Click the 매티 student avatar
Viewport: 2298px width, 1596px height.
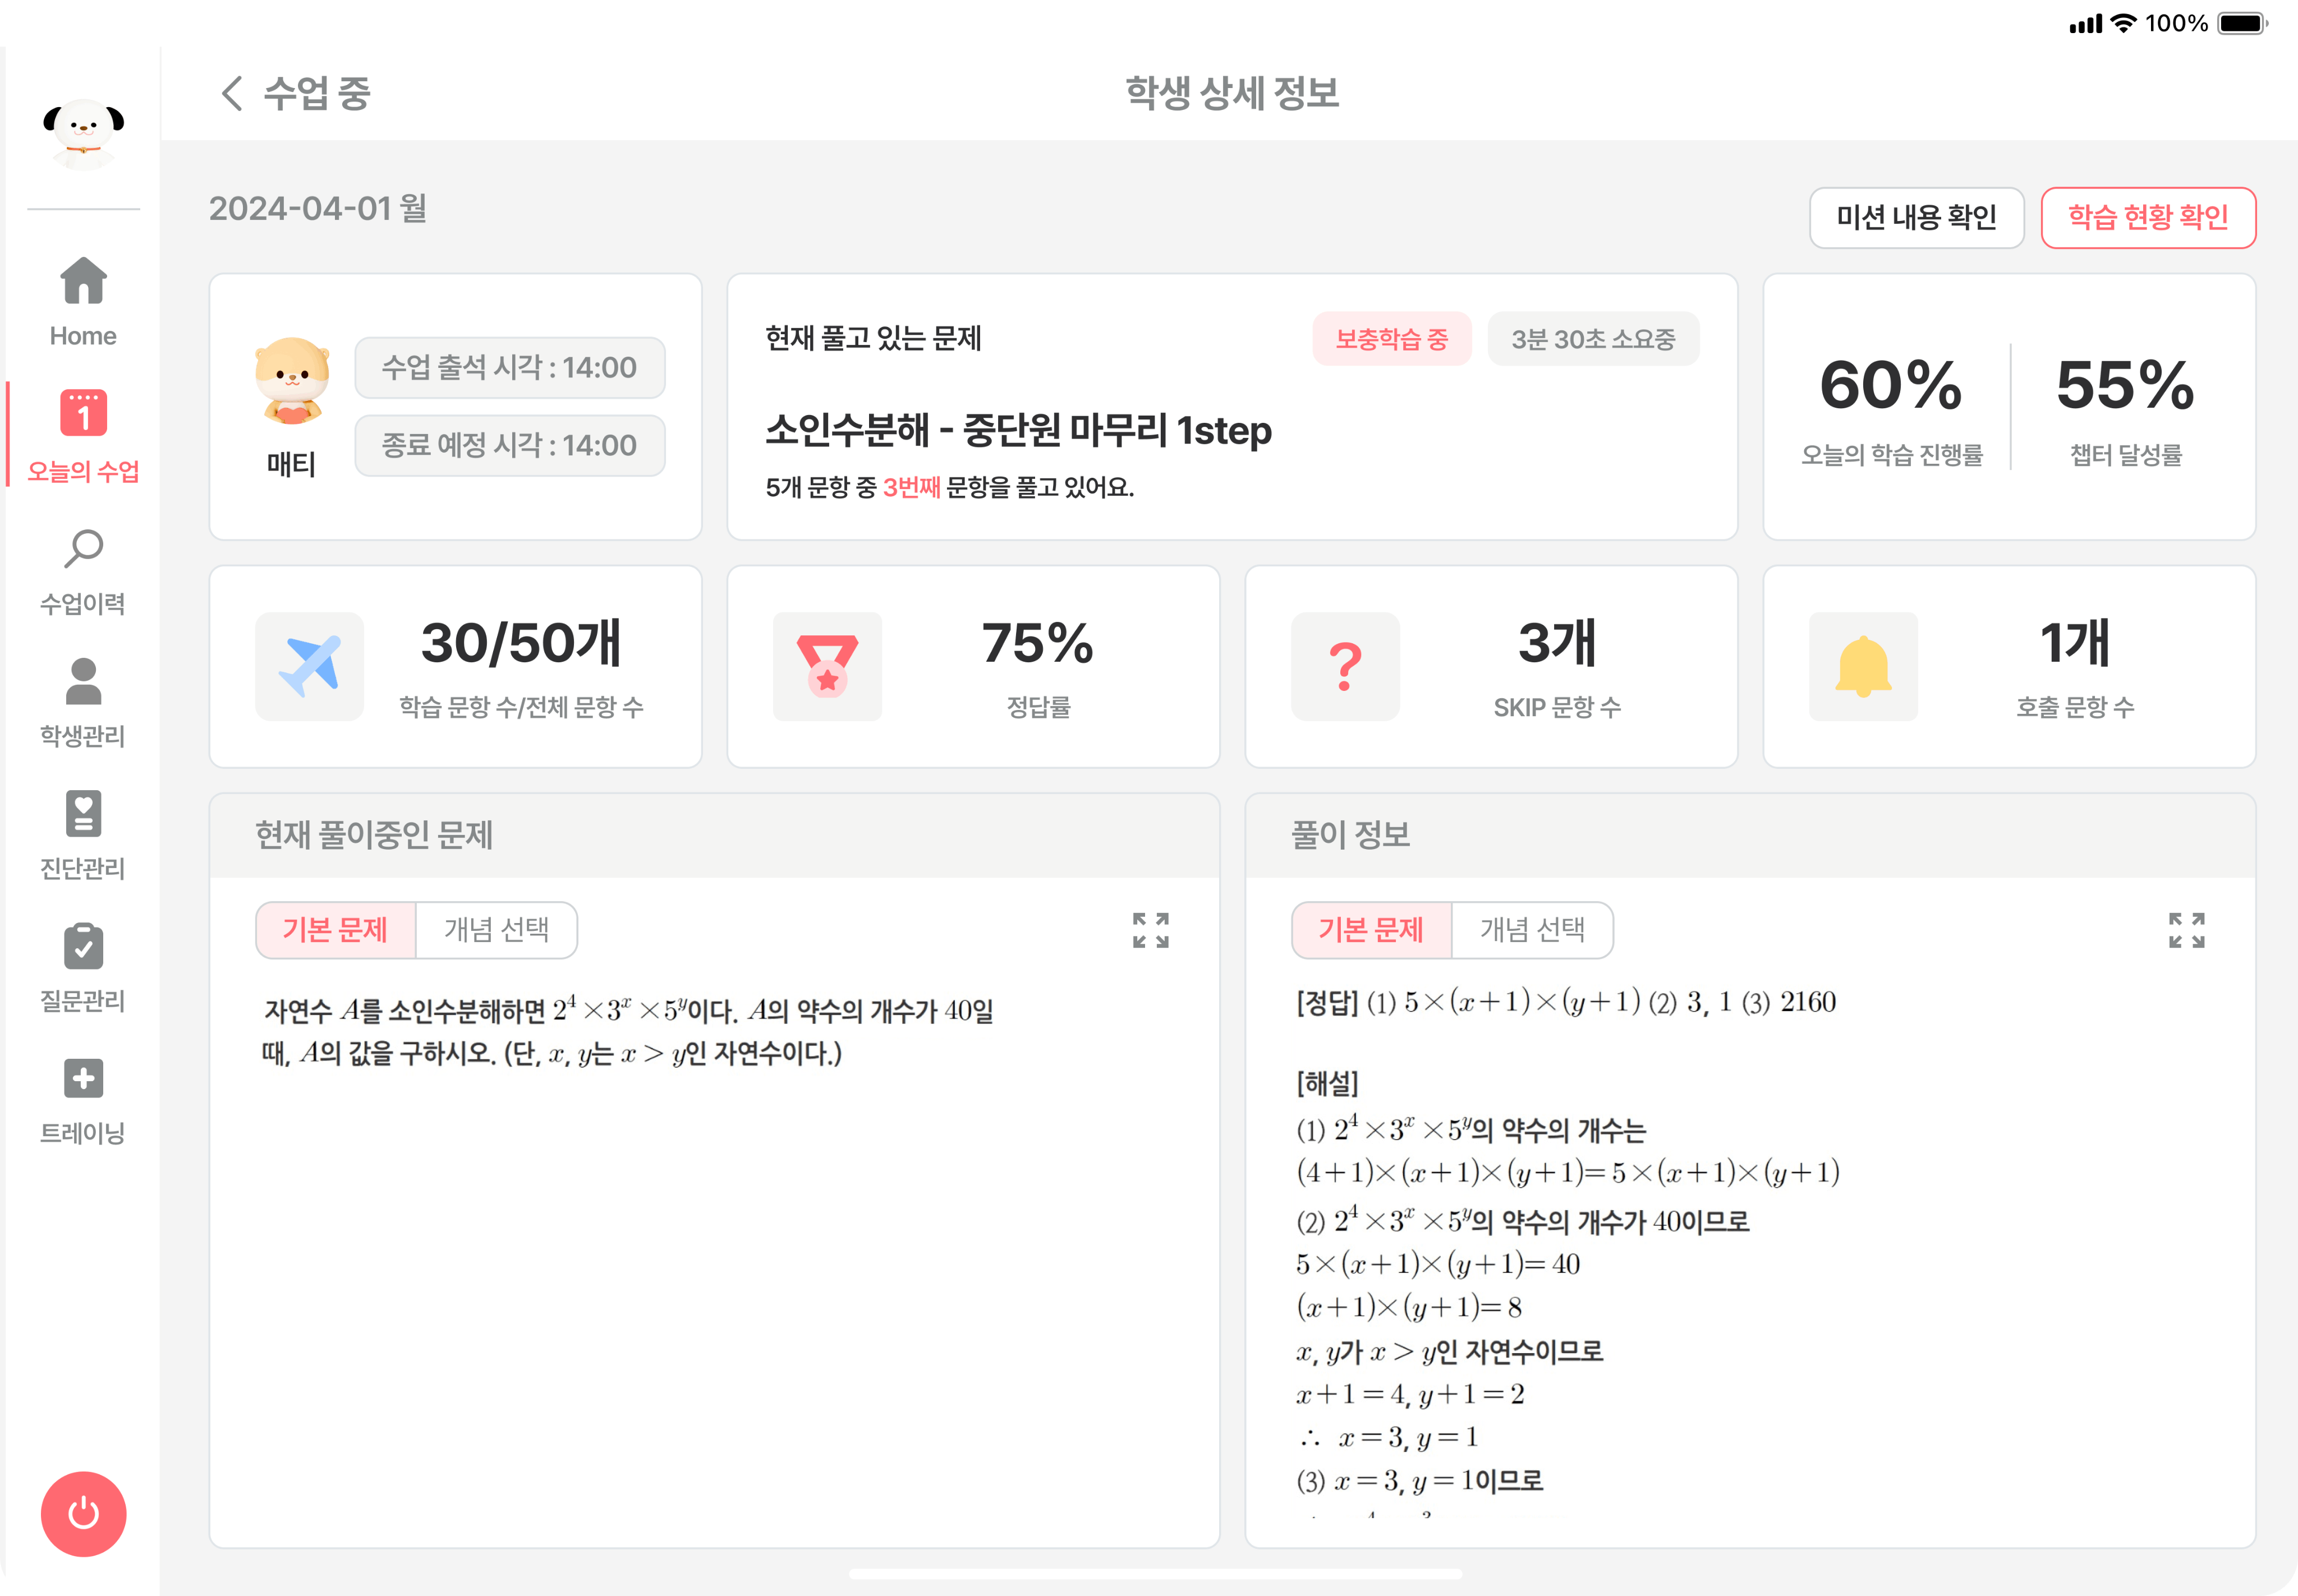point(291,380)
